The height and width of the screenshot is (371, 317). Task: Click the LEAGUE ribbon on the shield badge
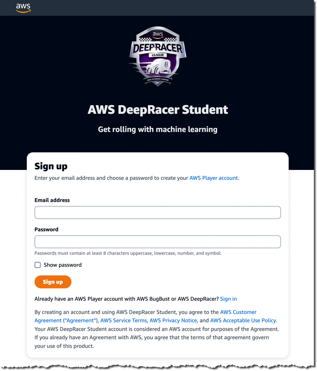click(x=157, y=55)
